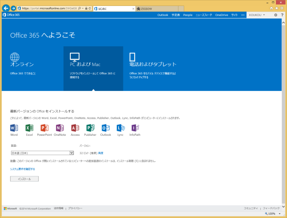Open 予定表 in the top navigation
The image size is (287, 218).
point(176,15)
